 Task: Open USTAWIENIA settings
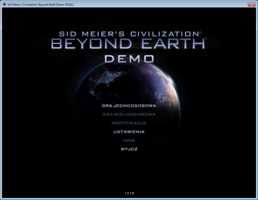[129, 132]
